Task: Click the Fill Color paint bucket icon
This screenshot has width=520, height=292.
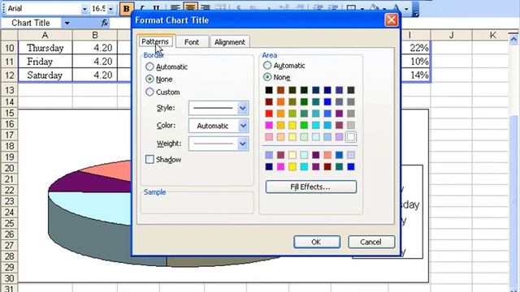Action: [374, 8]
